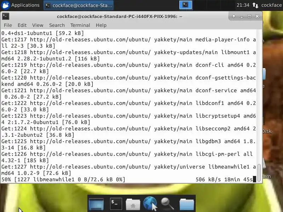Screen dimensions: 283x212
Task: Select the cockface terminal taskbar button
Action: coord(79,5)
